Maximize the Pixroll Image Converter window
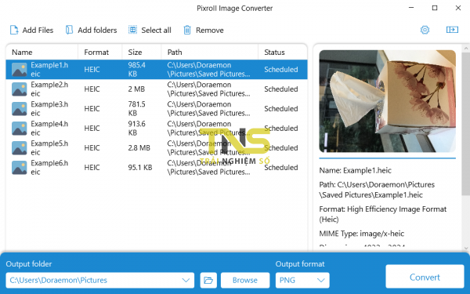This screenshot has width=470, height=294. tap(435, 8)
